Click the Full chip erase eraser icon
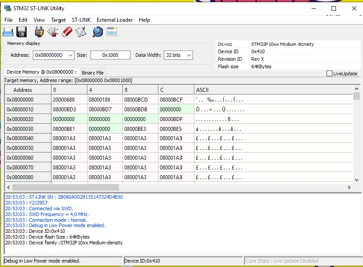The height and width of the screenshot is (267, 363). (67, 32)
